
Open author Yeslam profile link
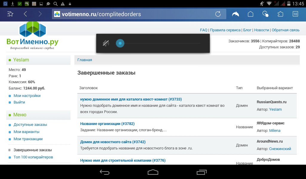[x=275, y=109]
